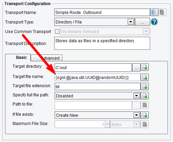Image resolution: width=173 pixels, height=142 pixels.
Task: Click the copy icon beside Transport Name
Action: pos(154,12)
